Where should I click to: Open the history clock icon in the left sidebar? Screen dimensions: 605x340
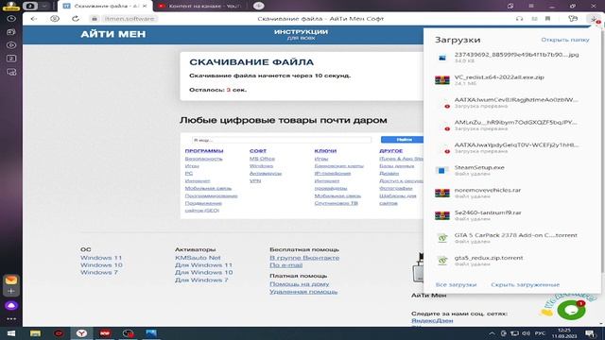click(11, 19)
